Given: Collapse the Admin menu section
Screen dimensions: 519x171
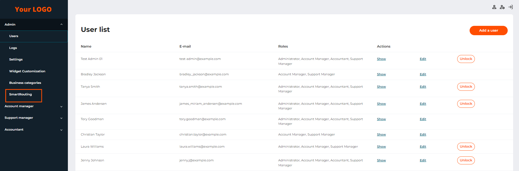Looking at the screenshot, I should (61, 24).
